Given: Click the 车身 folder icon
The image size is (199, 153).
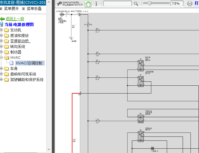Looking at the screenshot, I should [x=6, y=69].
